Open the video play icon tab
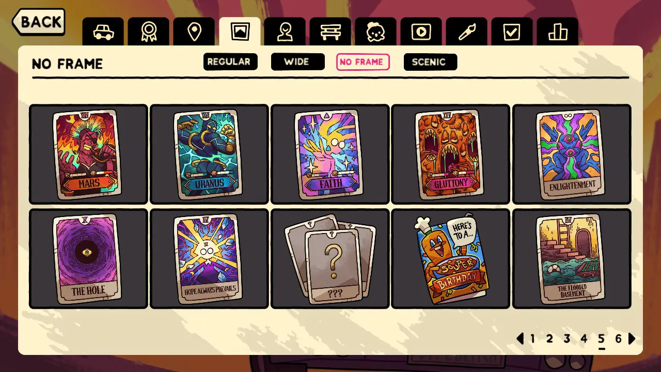The width and height of the screenshot is (661, 372). (x=421, y=32)
